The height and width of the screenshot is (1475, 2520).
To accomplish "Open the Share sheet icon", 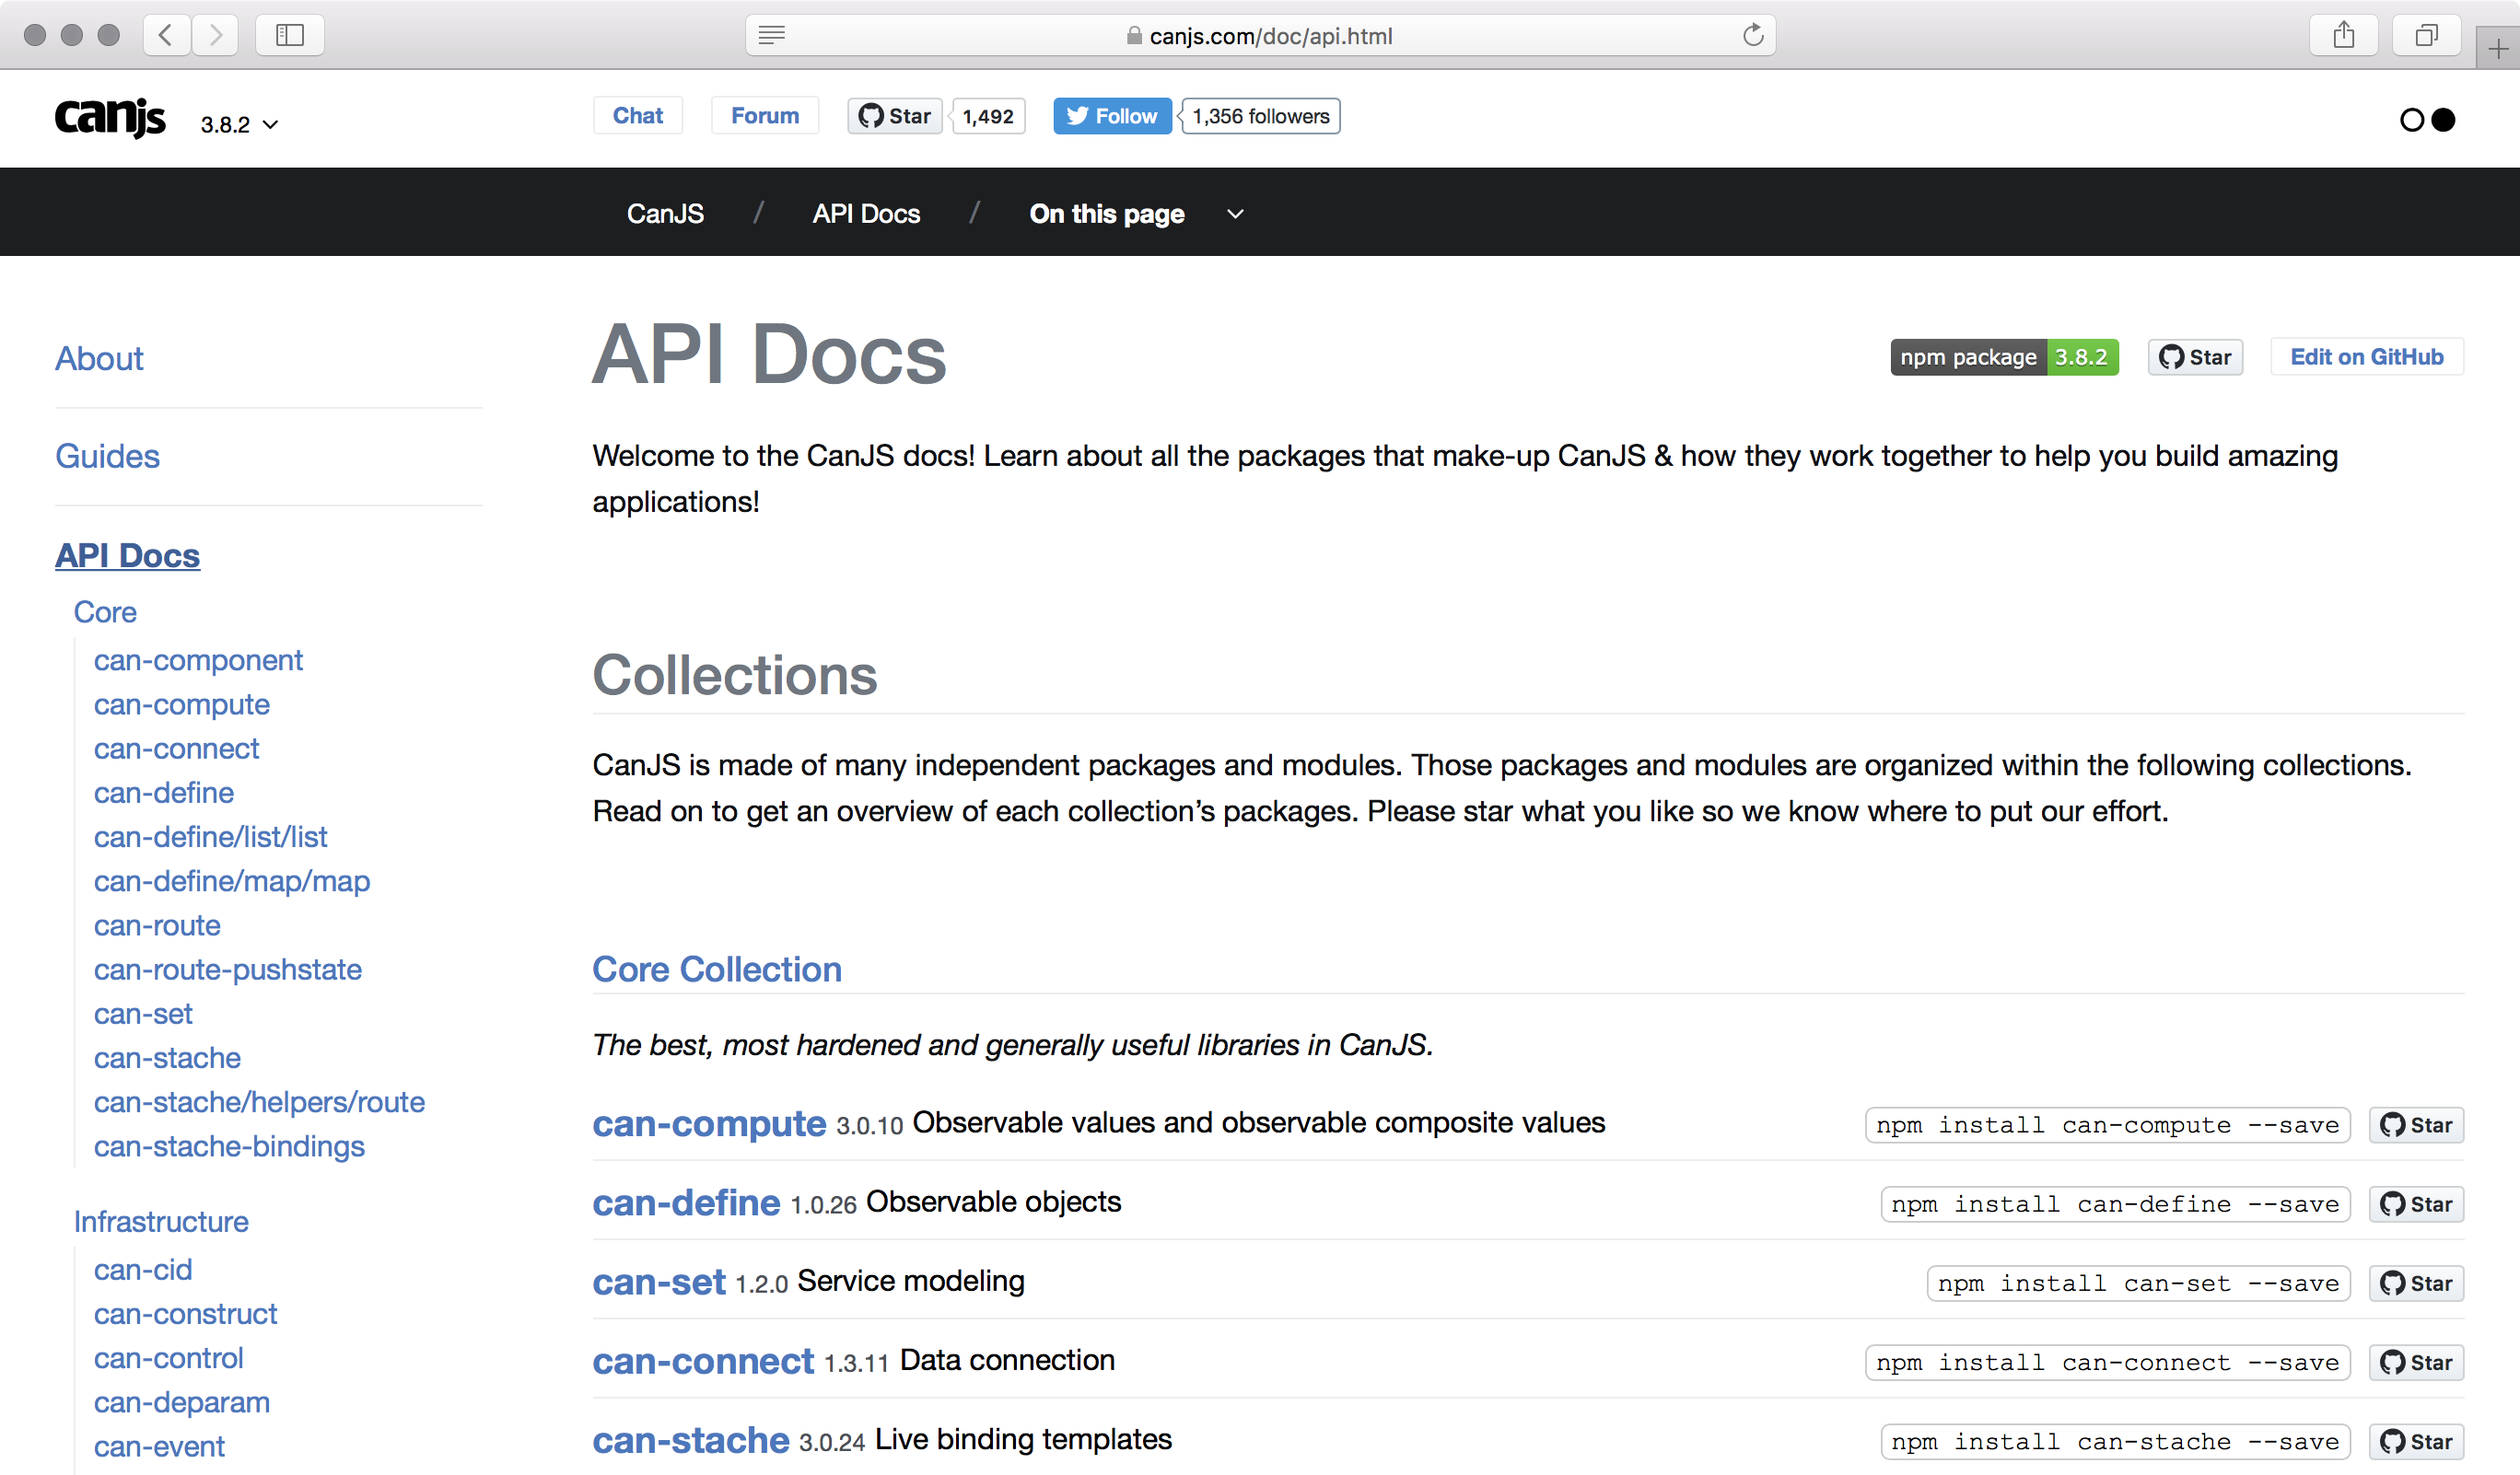I will 2343,35.
